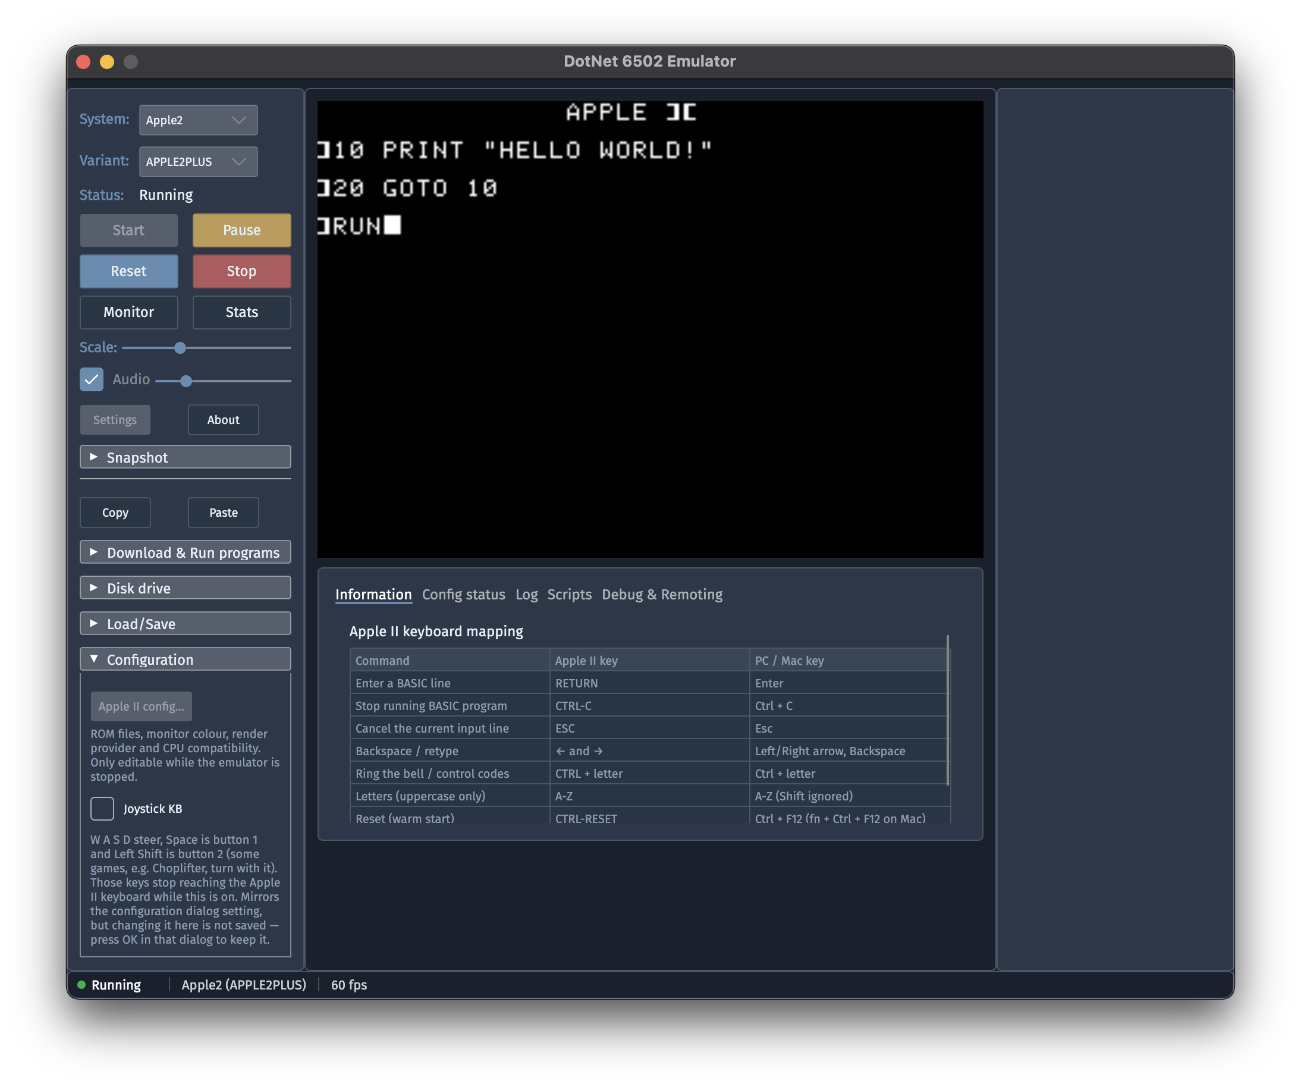The height and width of the screenshot is (1087, 1301).
Task: Click the keyboard mapping table scrollbar
Action: 948,710
